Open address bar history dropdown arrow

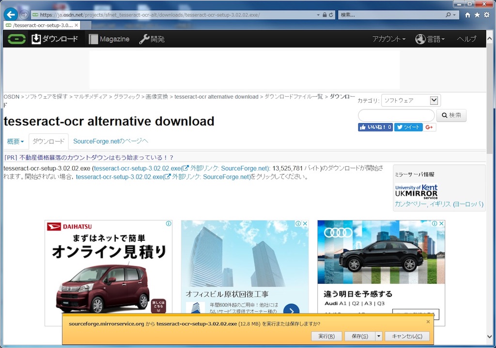[318, 15]
